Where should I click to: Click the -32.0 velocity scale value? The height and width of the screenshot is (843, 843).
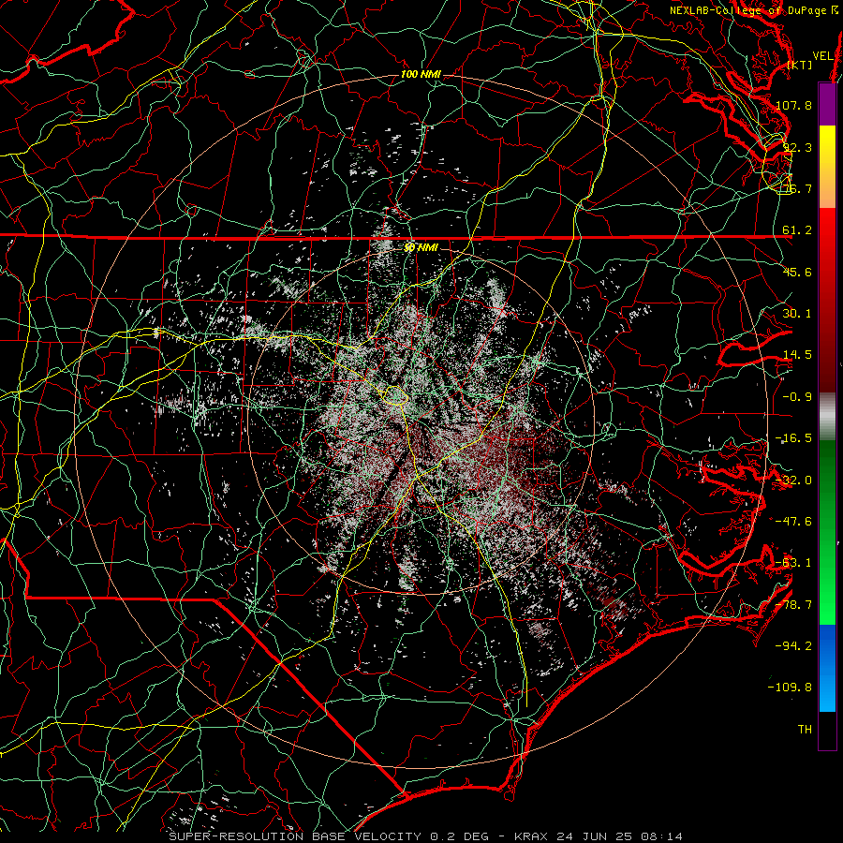coord(793,481)
